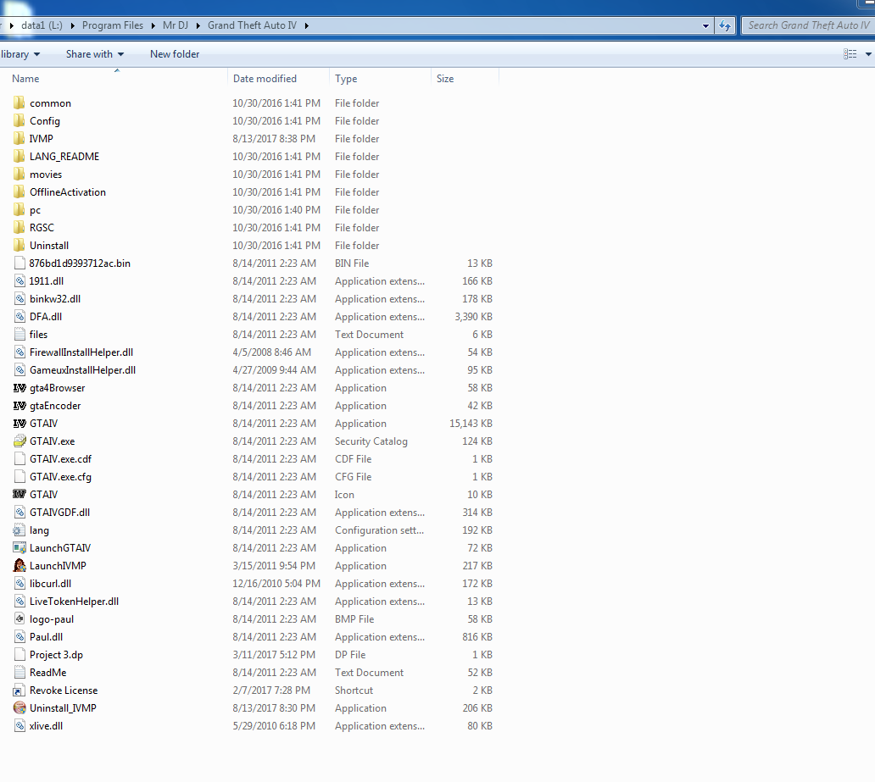The height and width of the screenshot is (782, 875).
Task: Select the Config folder name
Action: click(x=45, y=121)
